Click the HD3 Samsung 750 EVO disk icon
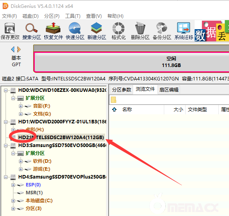 tap(13, 145)
